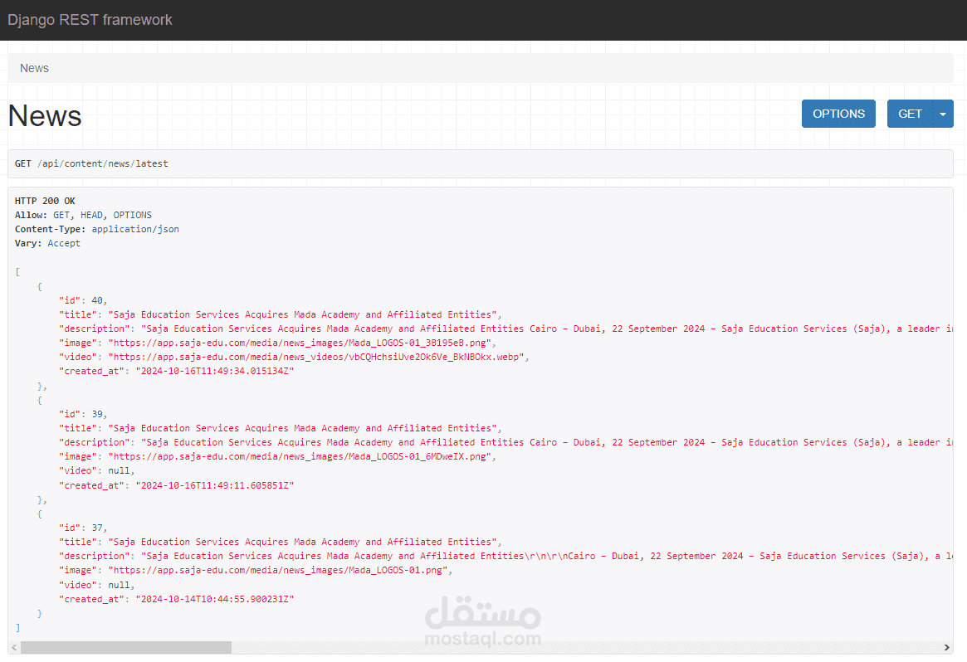
Task: Click the scrollbar right arrow
Action: (x=946, y=647)
